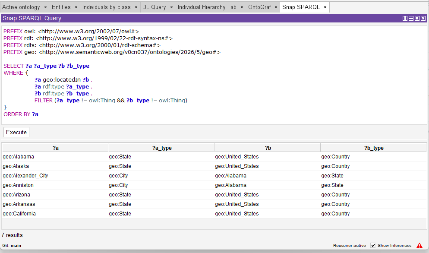The width and height of the screenshot is (429, 253).
Task: Click the '7 results' count label
Action: tap(12, 235)
